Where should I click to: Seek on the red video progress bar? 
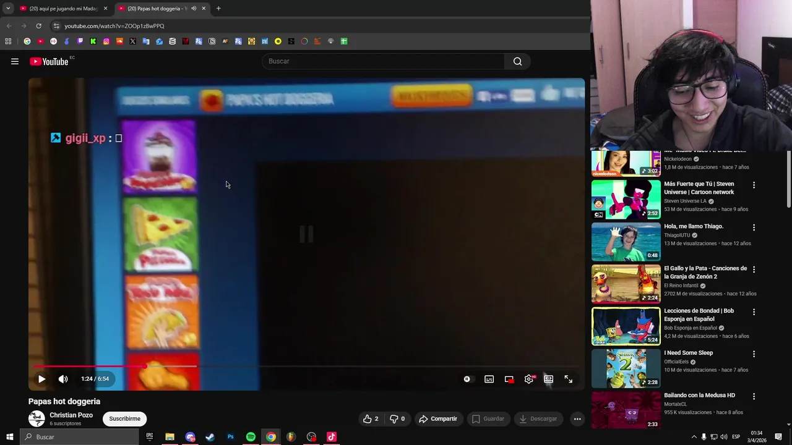point(306,367)
